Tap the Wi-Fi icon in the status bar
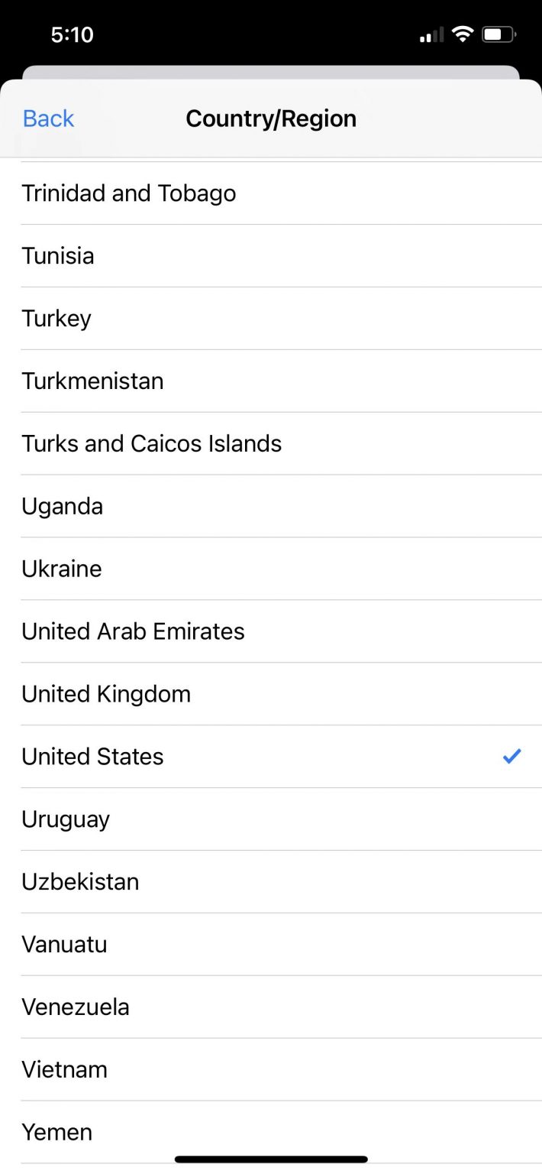Image resolution: width=542 pixels, height=1174 pixels. 462,34
